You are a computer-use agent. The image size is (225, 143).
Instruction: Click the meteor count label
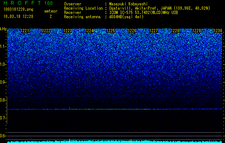pos(51,11)
